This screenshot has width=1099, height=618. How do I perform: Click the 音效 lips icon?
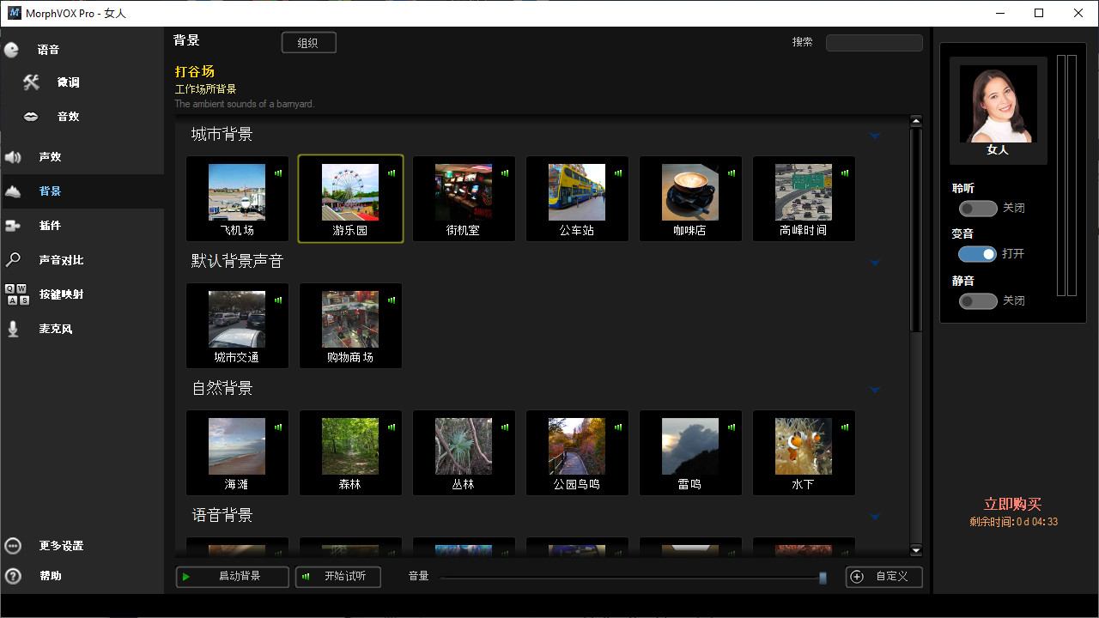[31, 117]
